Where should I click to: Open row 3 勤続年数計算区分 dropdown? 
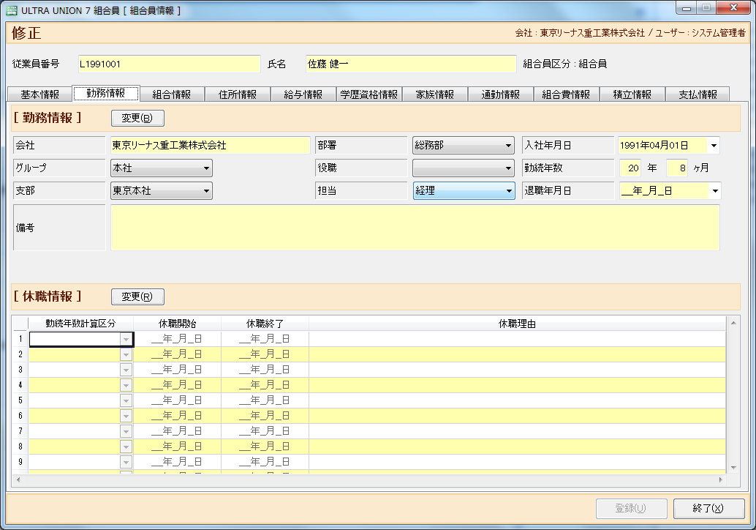tap(126, 370)
